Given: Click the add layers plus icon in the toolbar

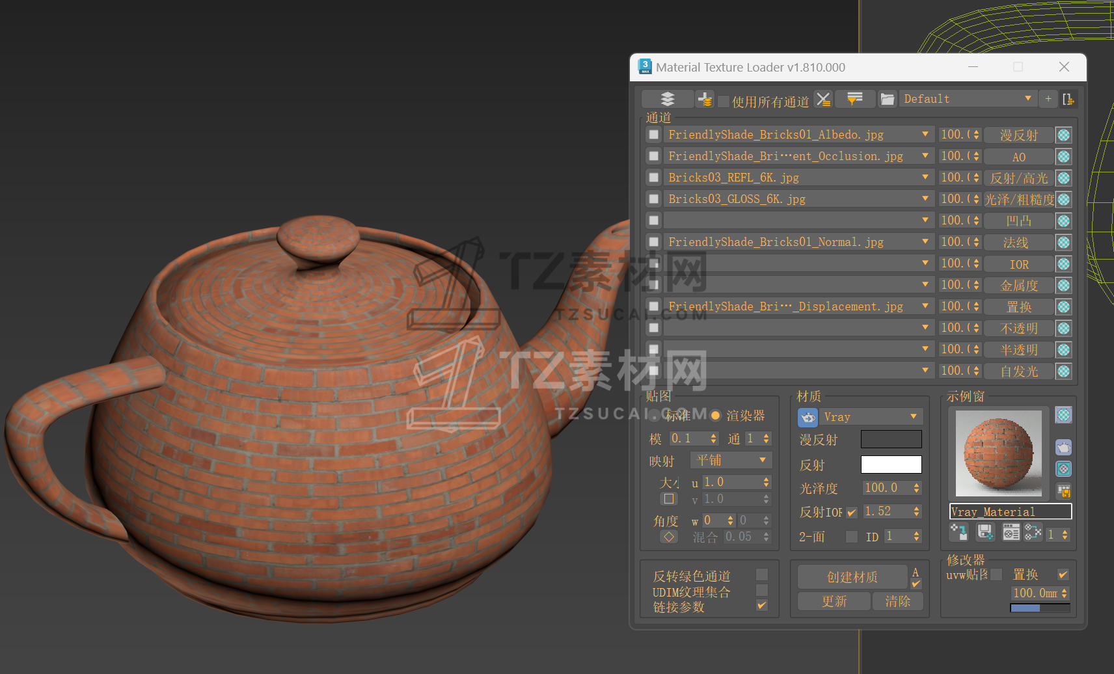Looking at the screenshot, I should (705, 99).
